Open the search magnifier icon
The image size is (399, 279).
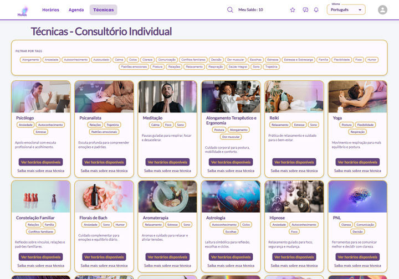click(230, 10)
